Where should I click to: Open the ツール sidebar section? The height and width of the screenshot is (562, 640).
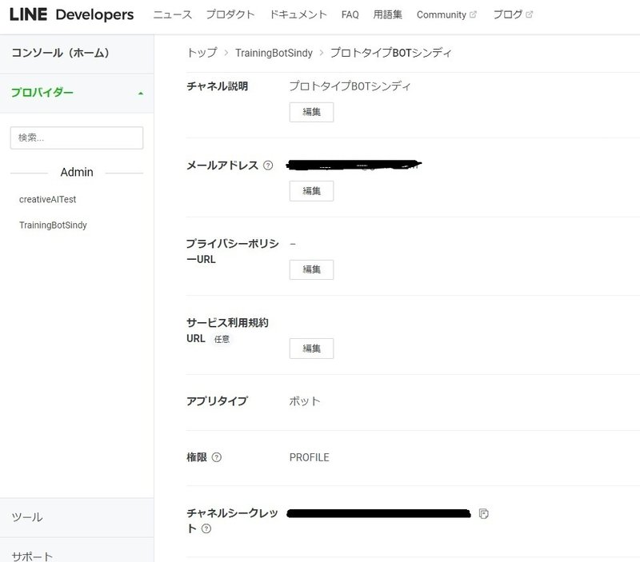(77, 517)
